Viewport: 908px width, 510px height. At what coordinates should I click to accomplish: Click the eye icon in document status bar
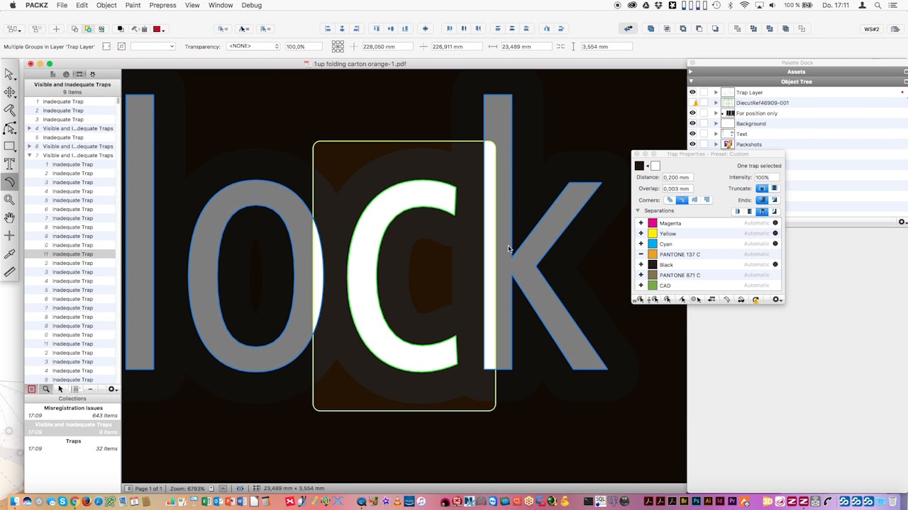(240, 489)
